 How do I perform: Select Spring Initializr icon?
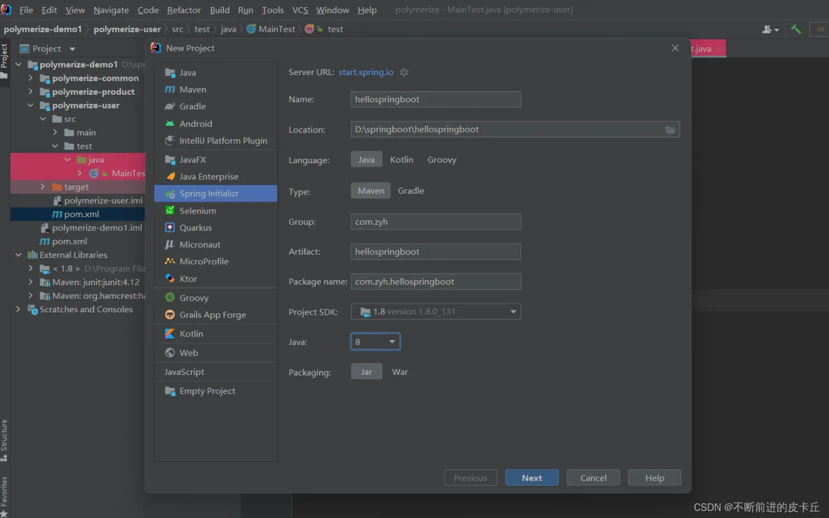[170, 194]
